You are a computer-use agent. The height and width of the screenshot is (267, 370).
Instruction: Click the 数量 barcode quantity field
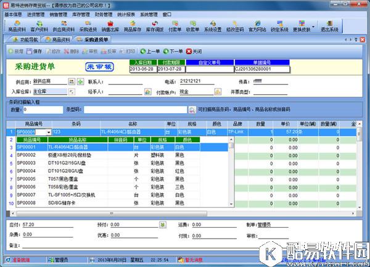pyautogui.click(x=43, y=110)
